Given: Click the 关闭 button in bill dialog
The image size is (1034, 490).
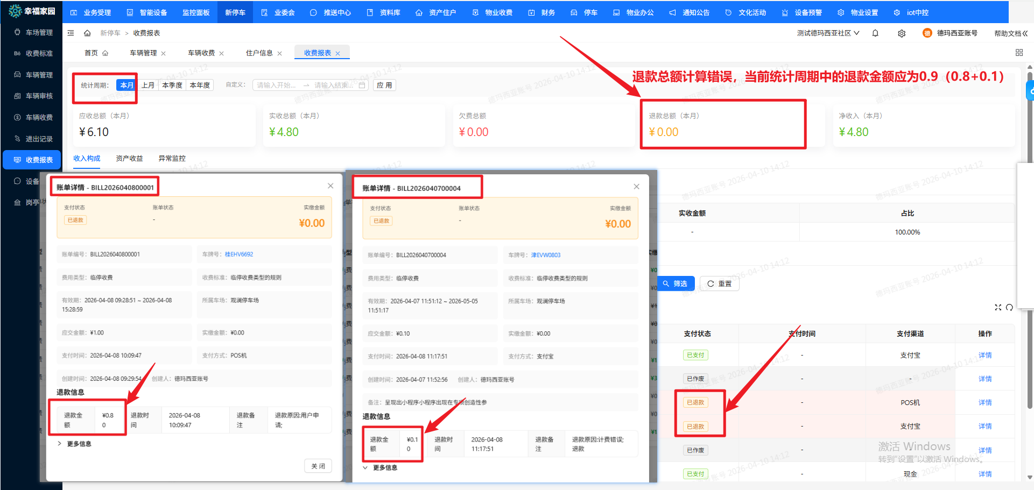Looking at the screenshot, I should (318, 466).
